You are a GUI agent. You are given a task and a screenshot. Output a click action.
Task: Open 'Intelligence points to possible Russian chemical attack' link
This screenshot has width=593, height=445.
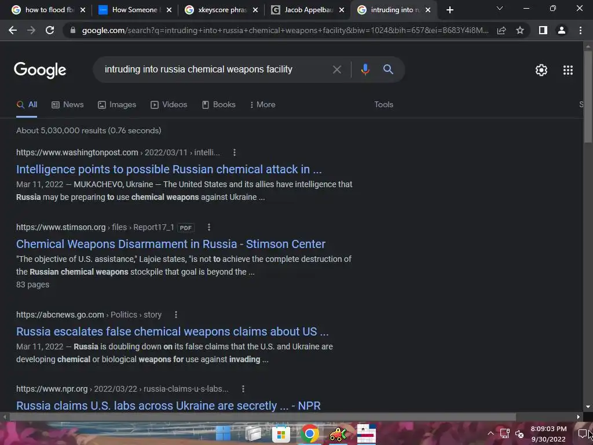coord(169,169)
